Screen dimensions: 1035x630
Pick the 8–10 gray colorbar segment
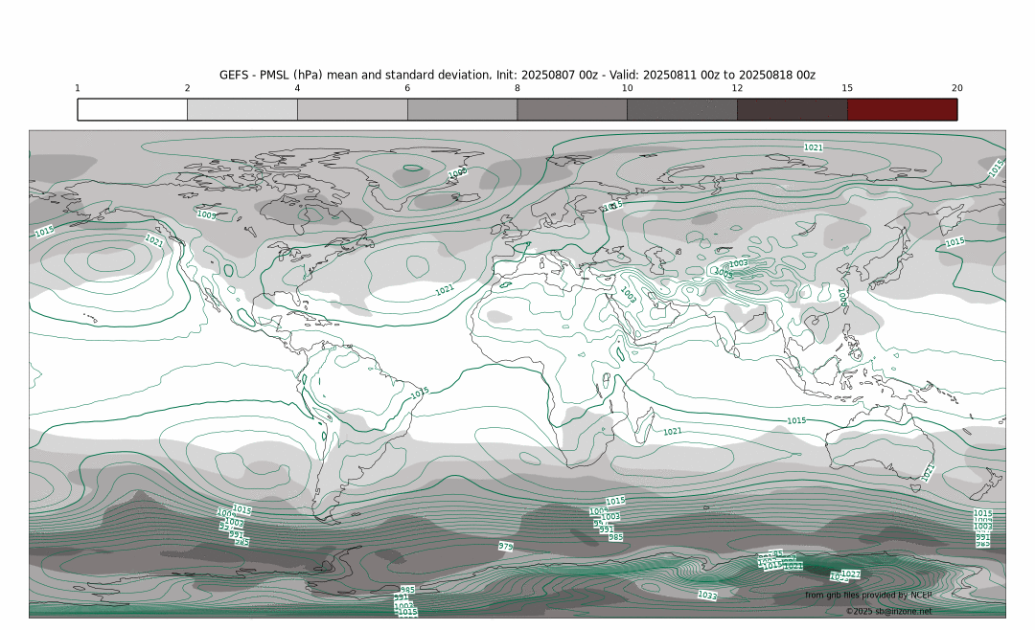click(x=571, y=109)
